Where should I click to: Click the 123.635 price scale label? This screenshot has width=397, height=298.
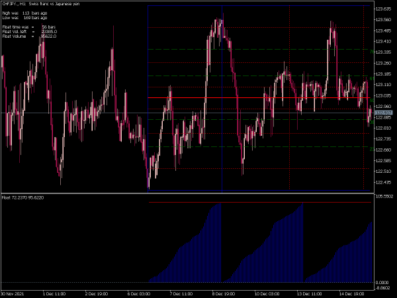point(383,9)
